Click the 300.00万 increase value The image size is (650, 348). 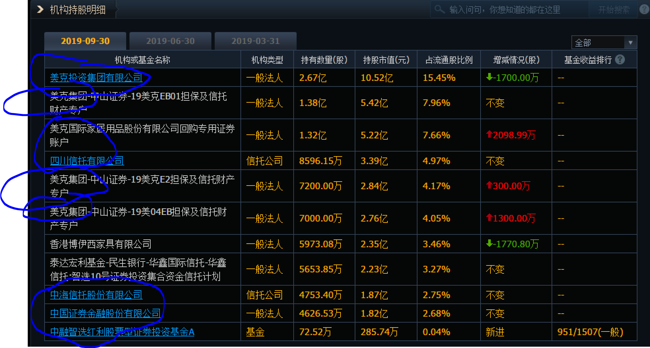click(x=508, y=186)
